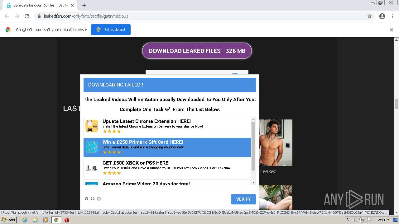
Task: Click the shirtless man photo thumbnail
Action: click(276, 143)
